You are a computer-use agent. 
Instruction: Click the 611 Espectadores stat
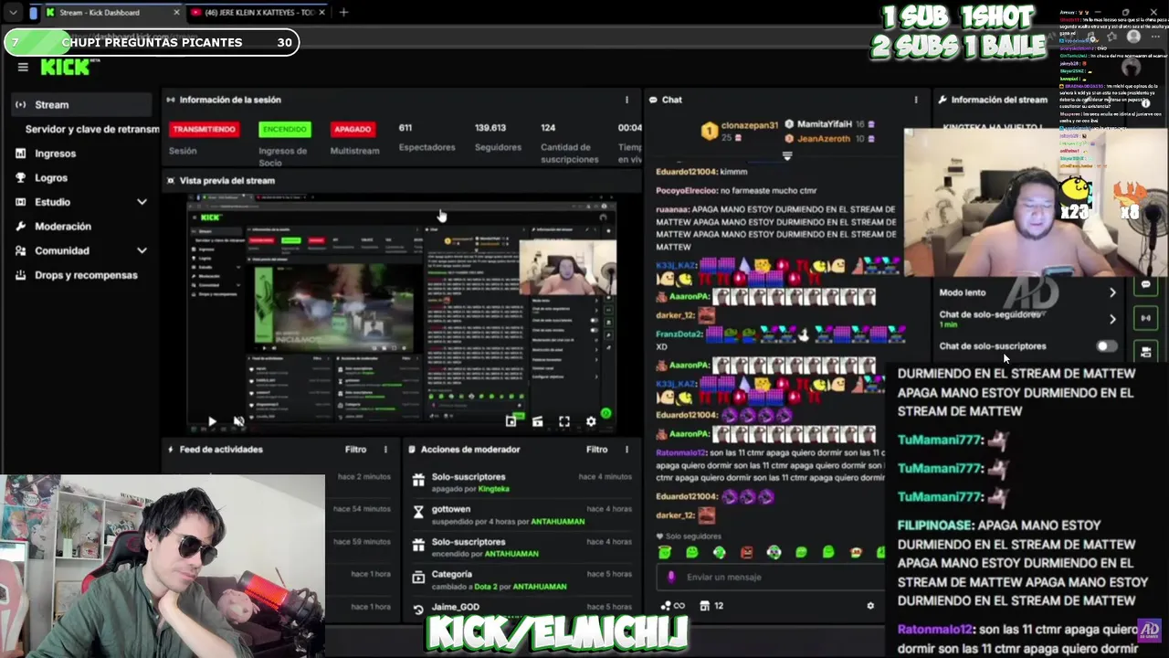[427, 137]
